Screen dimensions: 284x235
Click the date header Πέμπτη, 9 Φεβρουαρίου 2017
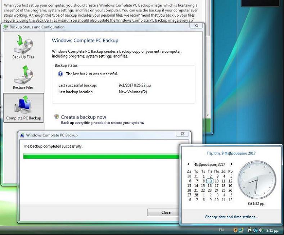[231, 153]
